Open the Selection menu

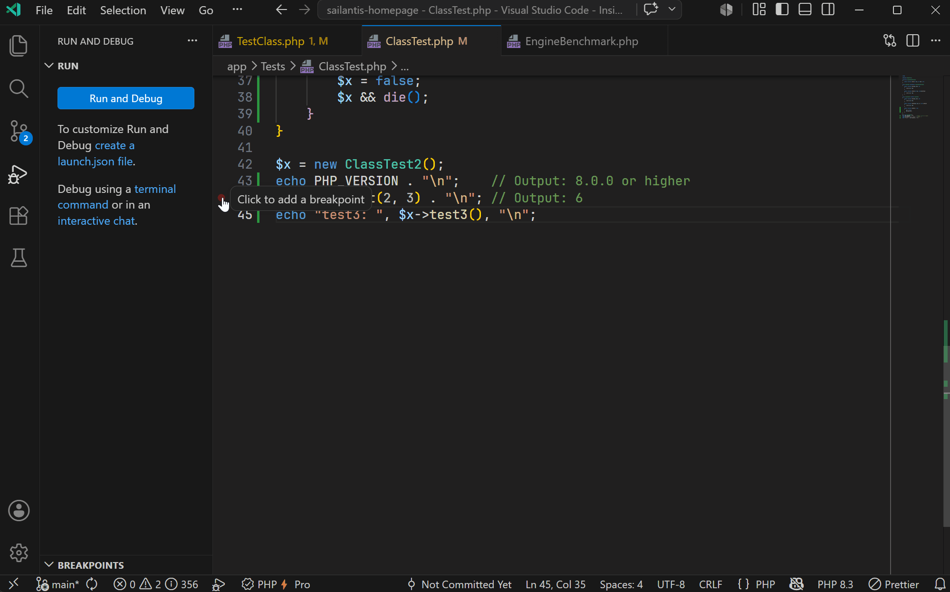[123, 10]
